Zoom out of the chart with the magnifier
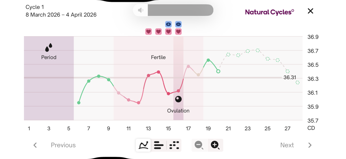346x159 pixels. click(x=199, y=145)
